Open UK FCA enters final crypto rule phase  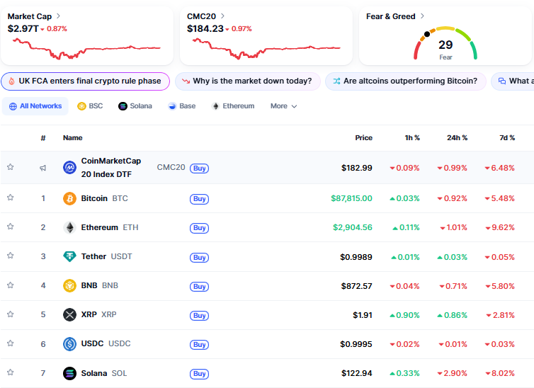(x=85, y=81)
